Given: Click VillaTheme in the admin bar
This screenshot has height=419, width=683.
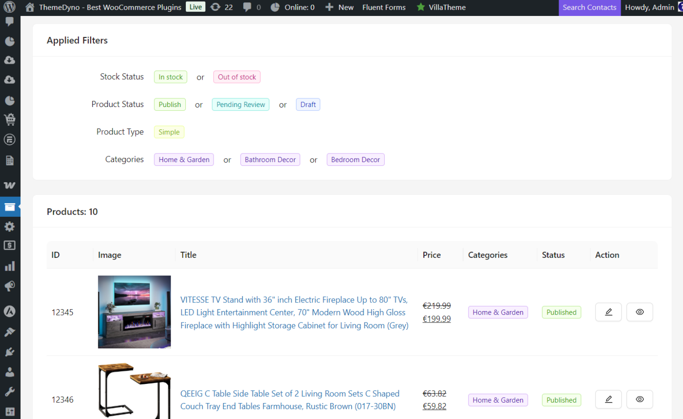Looking at the screenshot, I should (440, 7).
